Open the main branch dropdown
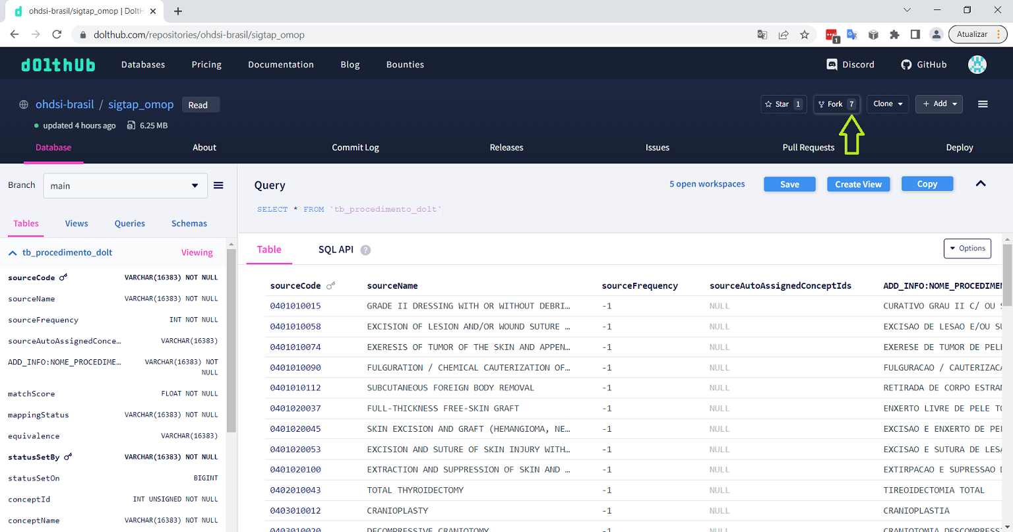Viewport: 1013px width, 532px height. pos(125,186)
